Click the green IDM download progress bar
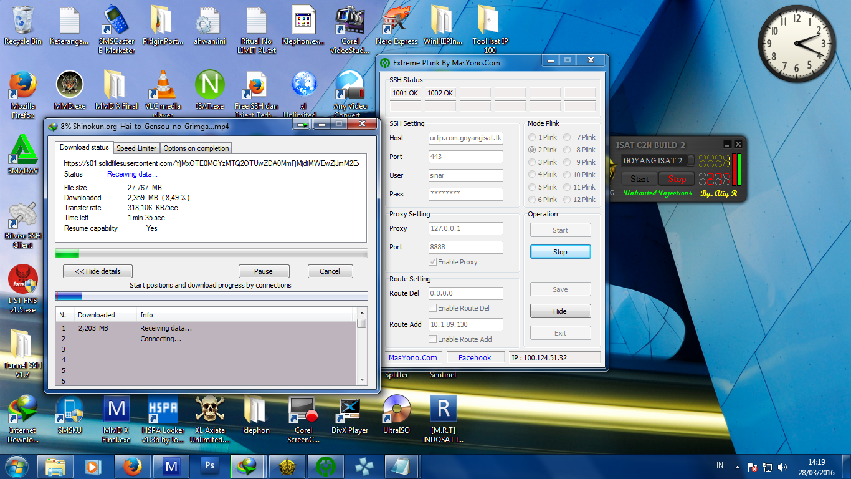The width and height of the screenshot is (851, 479). 211,253
